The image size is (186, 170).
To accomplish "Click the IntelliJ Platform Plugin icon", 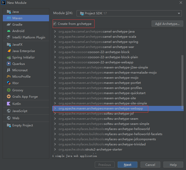I will coord(9,37).
